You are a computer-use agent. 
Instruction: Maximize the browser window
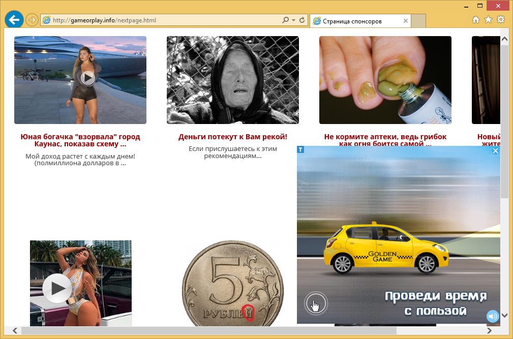coord(479,6)
